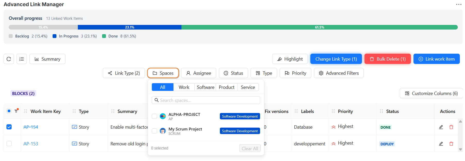Viewport: 465px width, 161px height.
Task: Edit AP-154 with the pencil icon
Action: click(441, 127)
